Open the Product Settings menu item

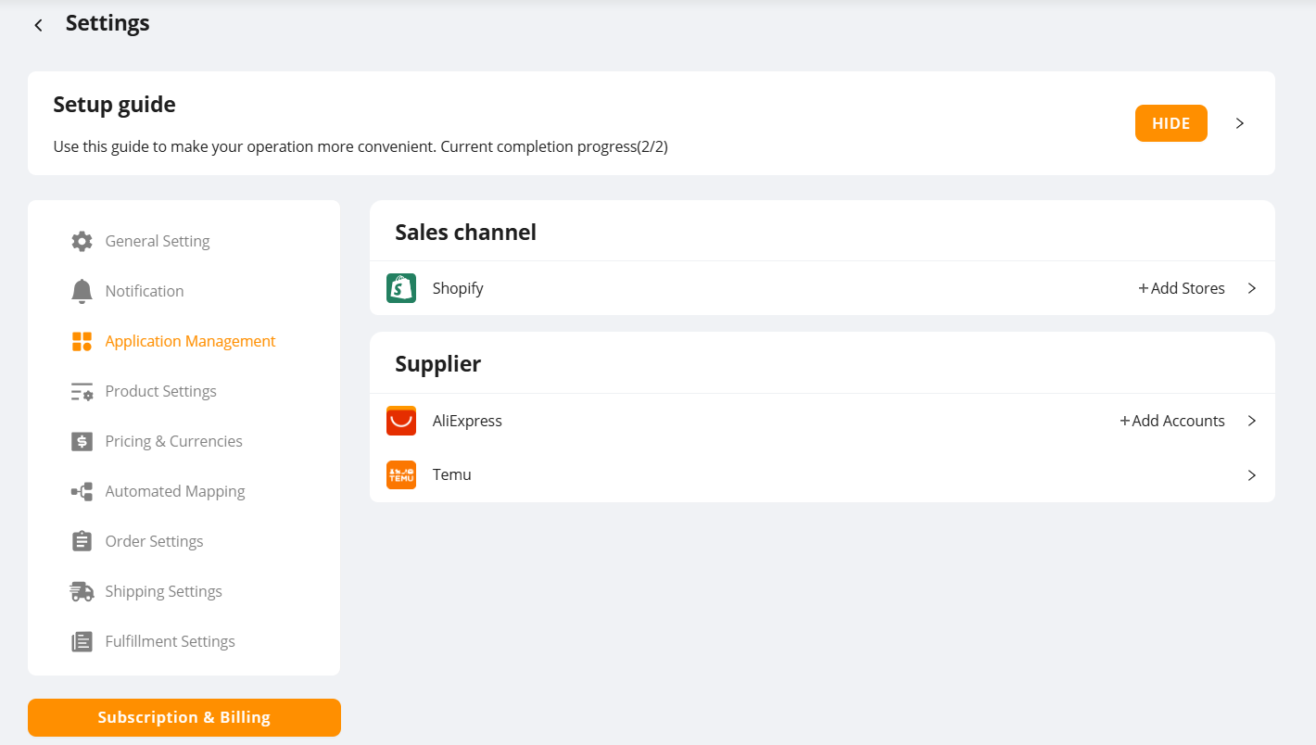pyautogui.click(x=160, y=391)
